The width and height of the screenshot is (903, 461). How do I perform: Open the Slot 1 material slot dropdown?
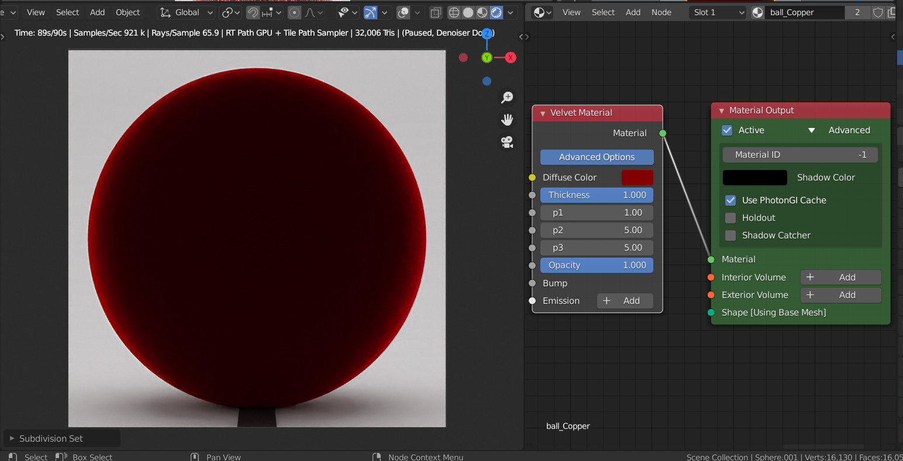click(x=718, y=12)
